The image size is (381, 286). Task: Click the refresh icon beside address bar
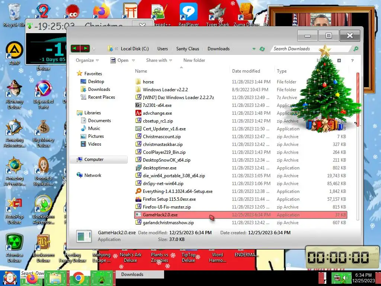(262, 49)
